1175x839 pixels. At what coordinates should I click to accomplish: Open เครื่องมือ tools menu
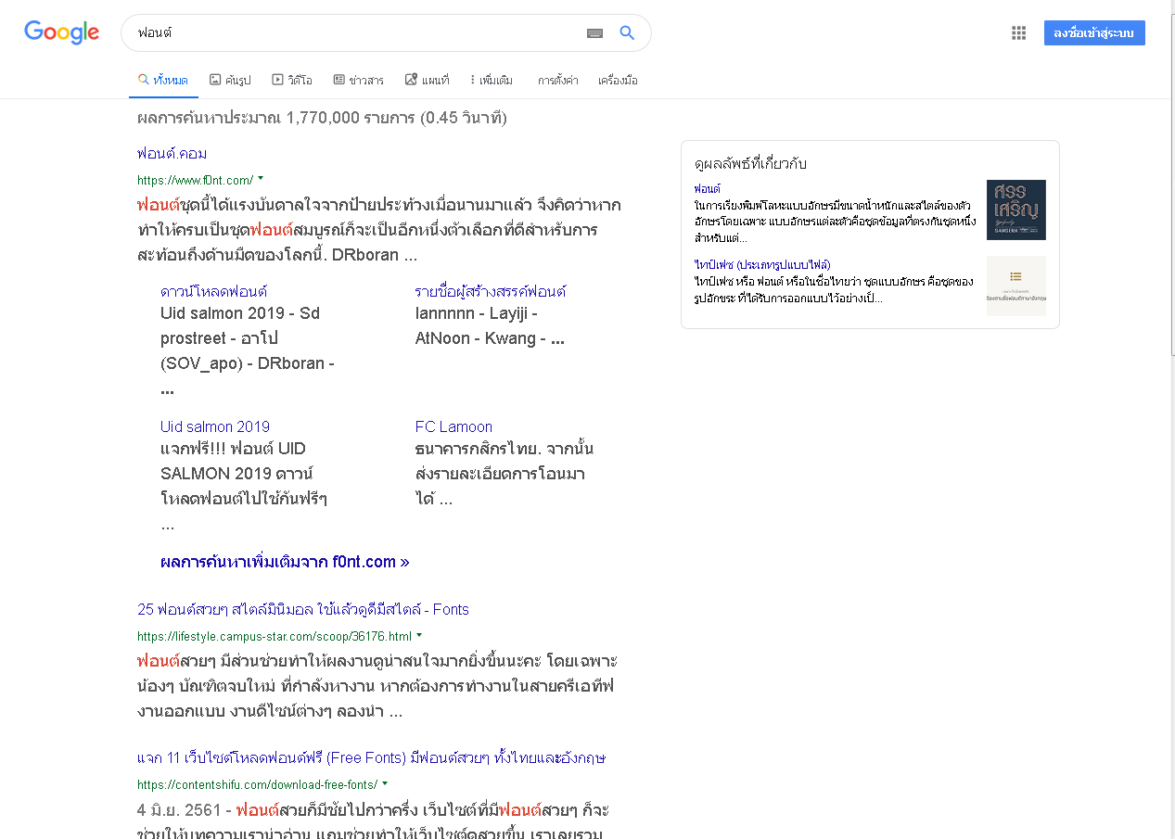[x=618, y=81]
